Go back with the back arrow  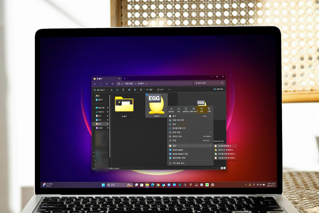pos(95,84)
